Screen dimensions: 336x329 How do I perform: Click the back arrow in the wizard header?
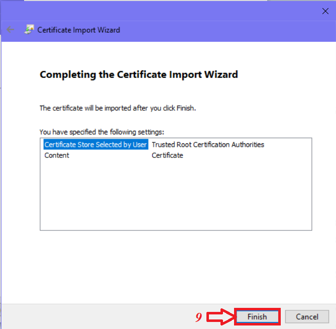coord(11,30)
